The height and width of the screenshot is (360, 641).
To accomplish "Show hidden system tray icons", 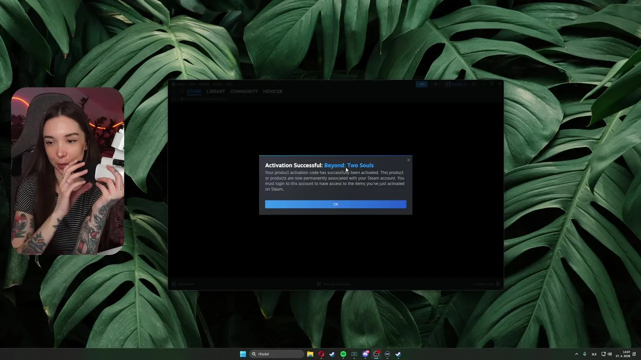I will click(x=576, y=354).
